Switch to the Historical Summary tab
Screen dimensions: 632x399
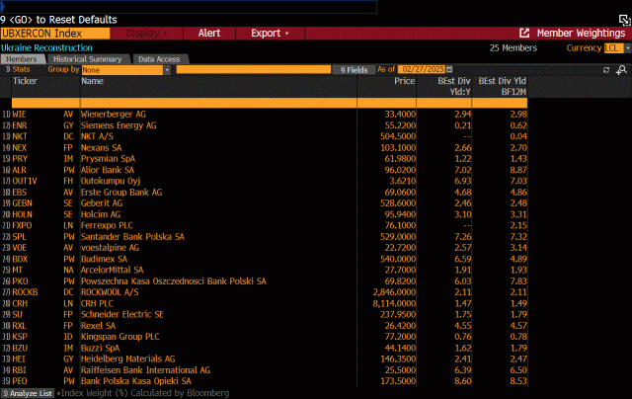tap(88, 59)
